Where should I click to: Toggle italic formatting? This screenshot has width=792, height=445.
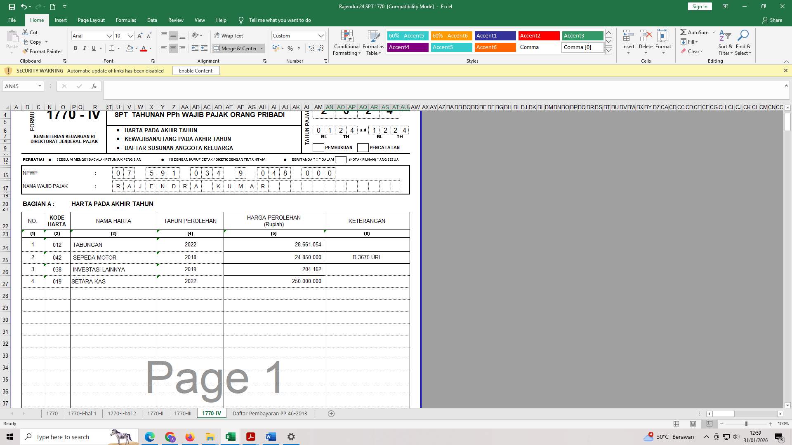[x=85, y=48]
